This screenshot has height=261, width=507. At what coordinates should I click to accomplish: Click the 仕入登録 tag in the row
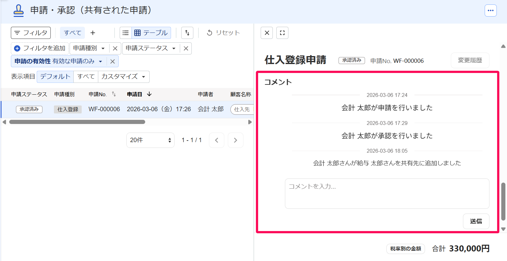tap(68, 109)
